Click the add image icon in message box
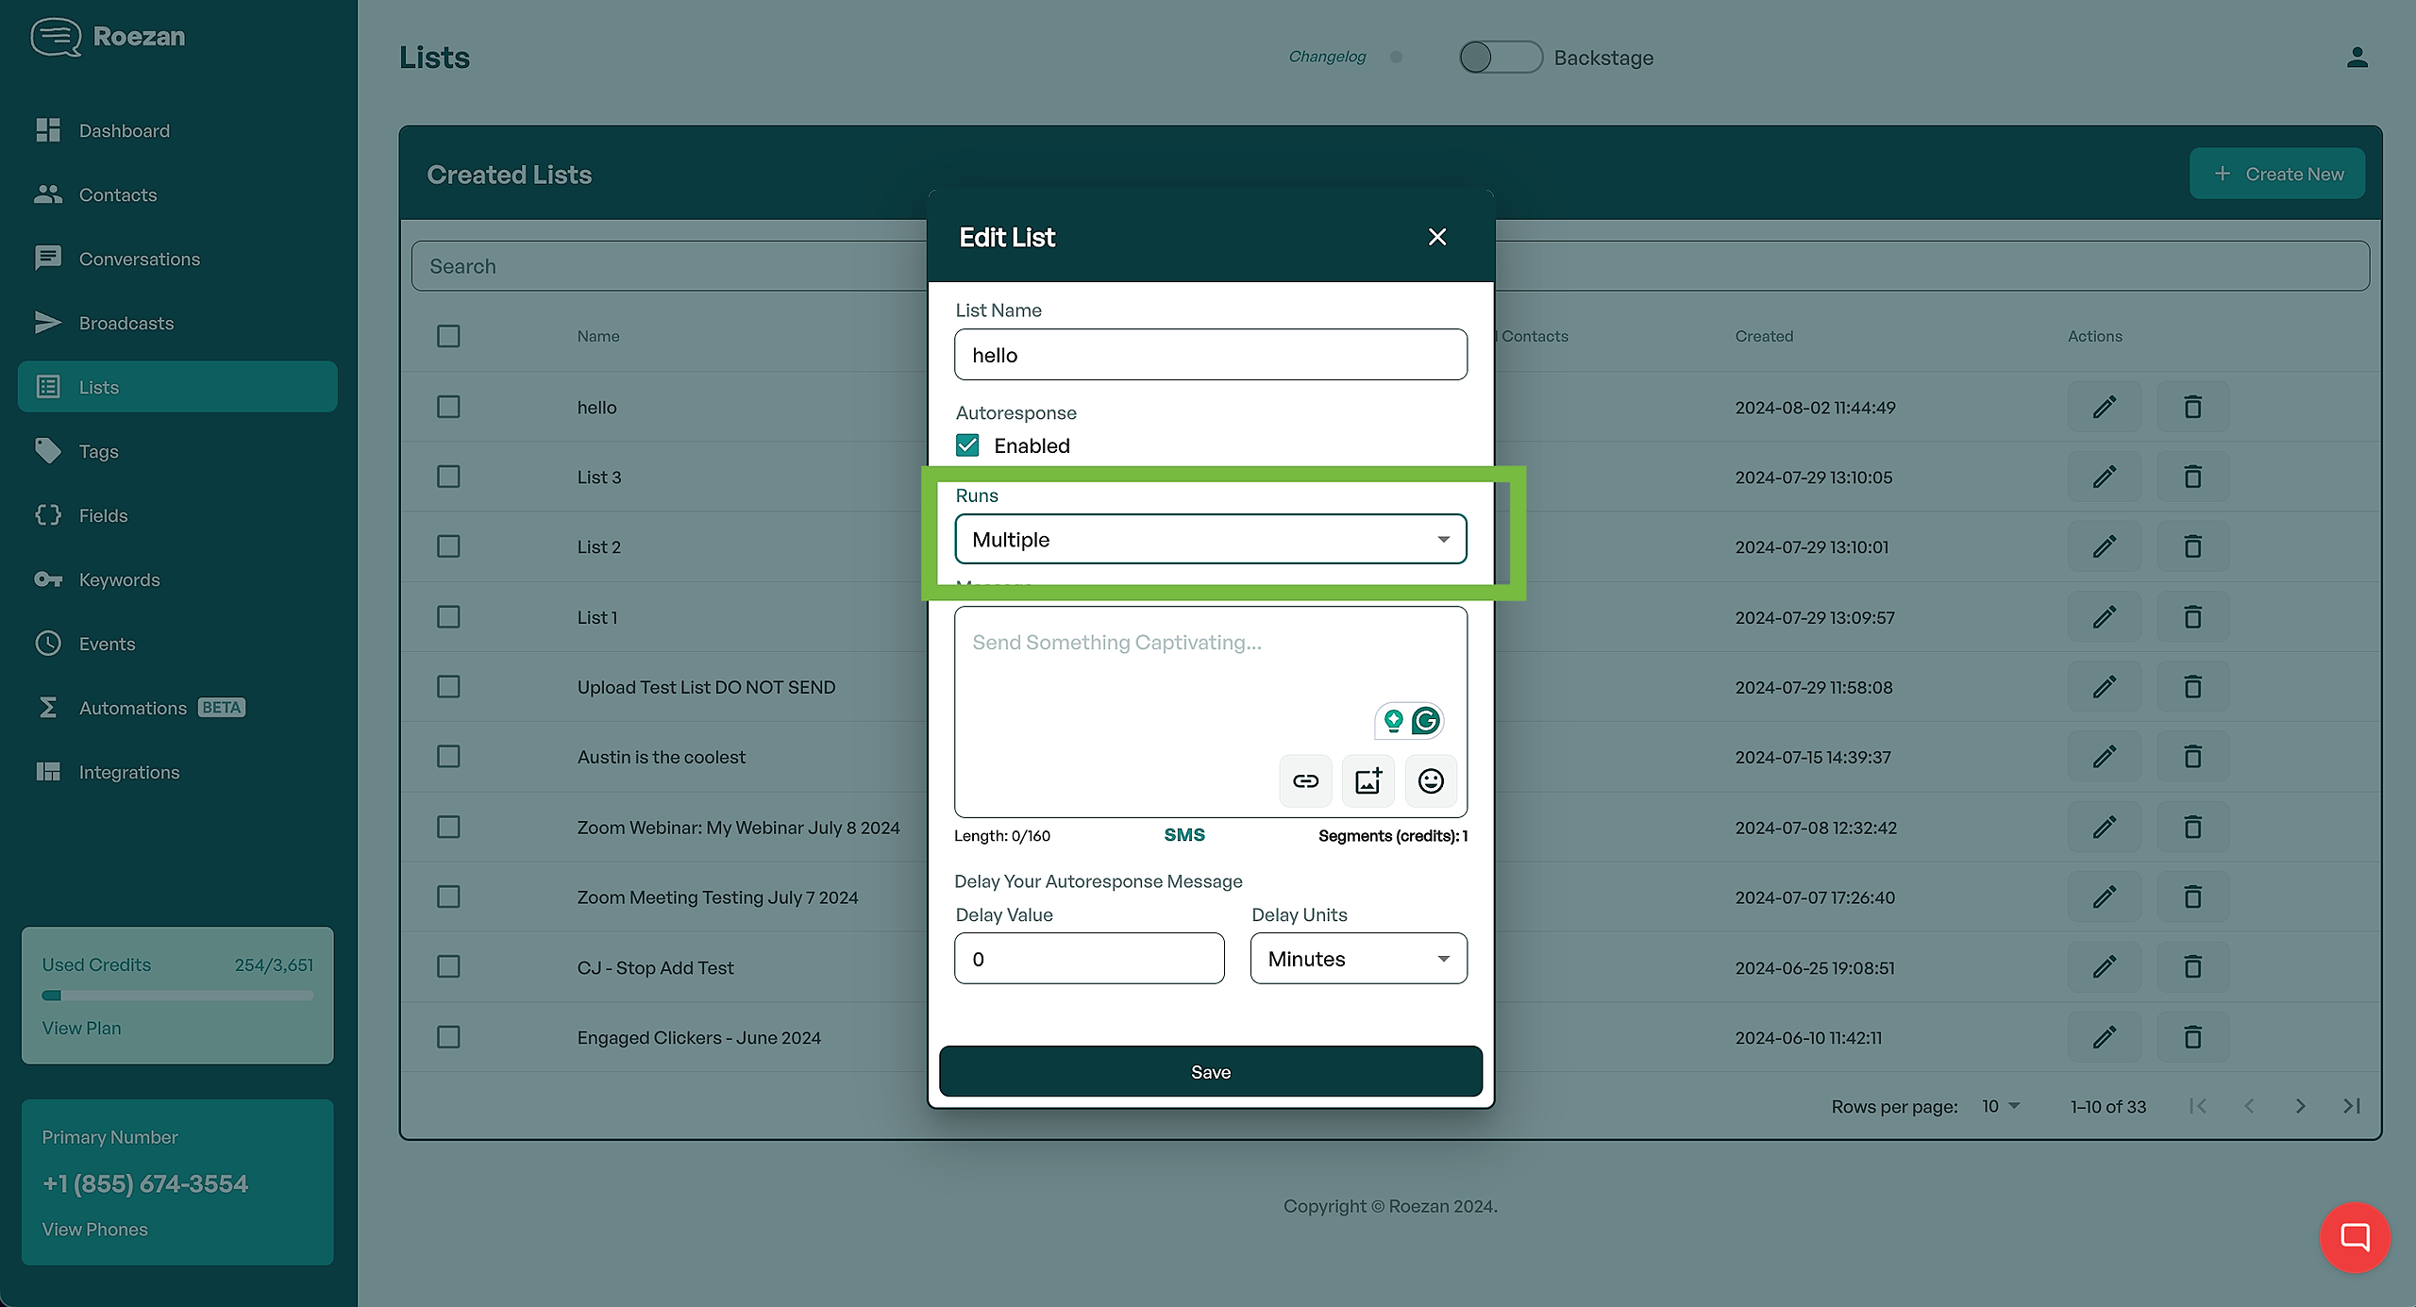This screenshot has width=2416, height=1307. point(1367,780)
